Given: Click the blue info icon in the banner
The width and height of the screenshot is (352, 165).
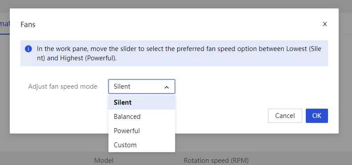Looking at the screenshot, I should tap(28, 49).
